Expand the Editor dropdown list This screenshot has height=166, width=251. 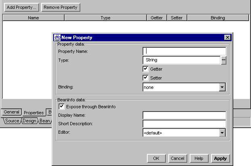click(x=222, y=132)
